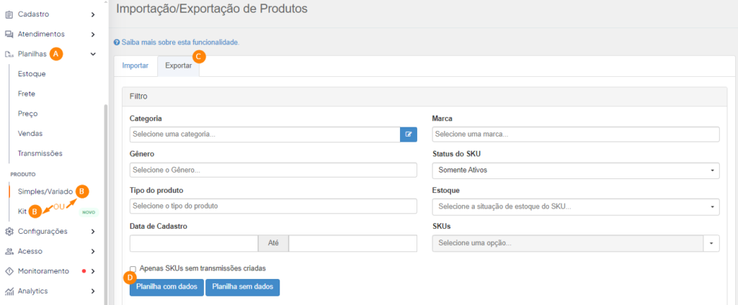Image resolution: width=738 pixels, height=305 pixels.
Task: Collapse the Planilhas menu chevron
Action: coord(93,54)
